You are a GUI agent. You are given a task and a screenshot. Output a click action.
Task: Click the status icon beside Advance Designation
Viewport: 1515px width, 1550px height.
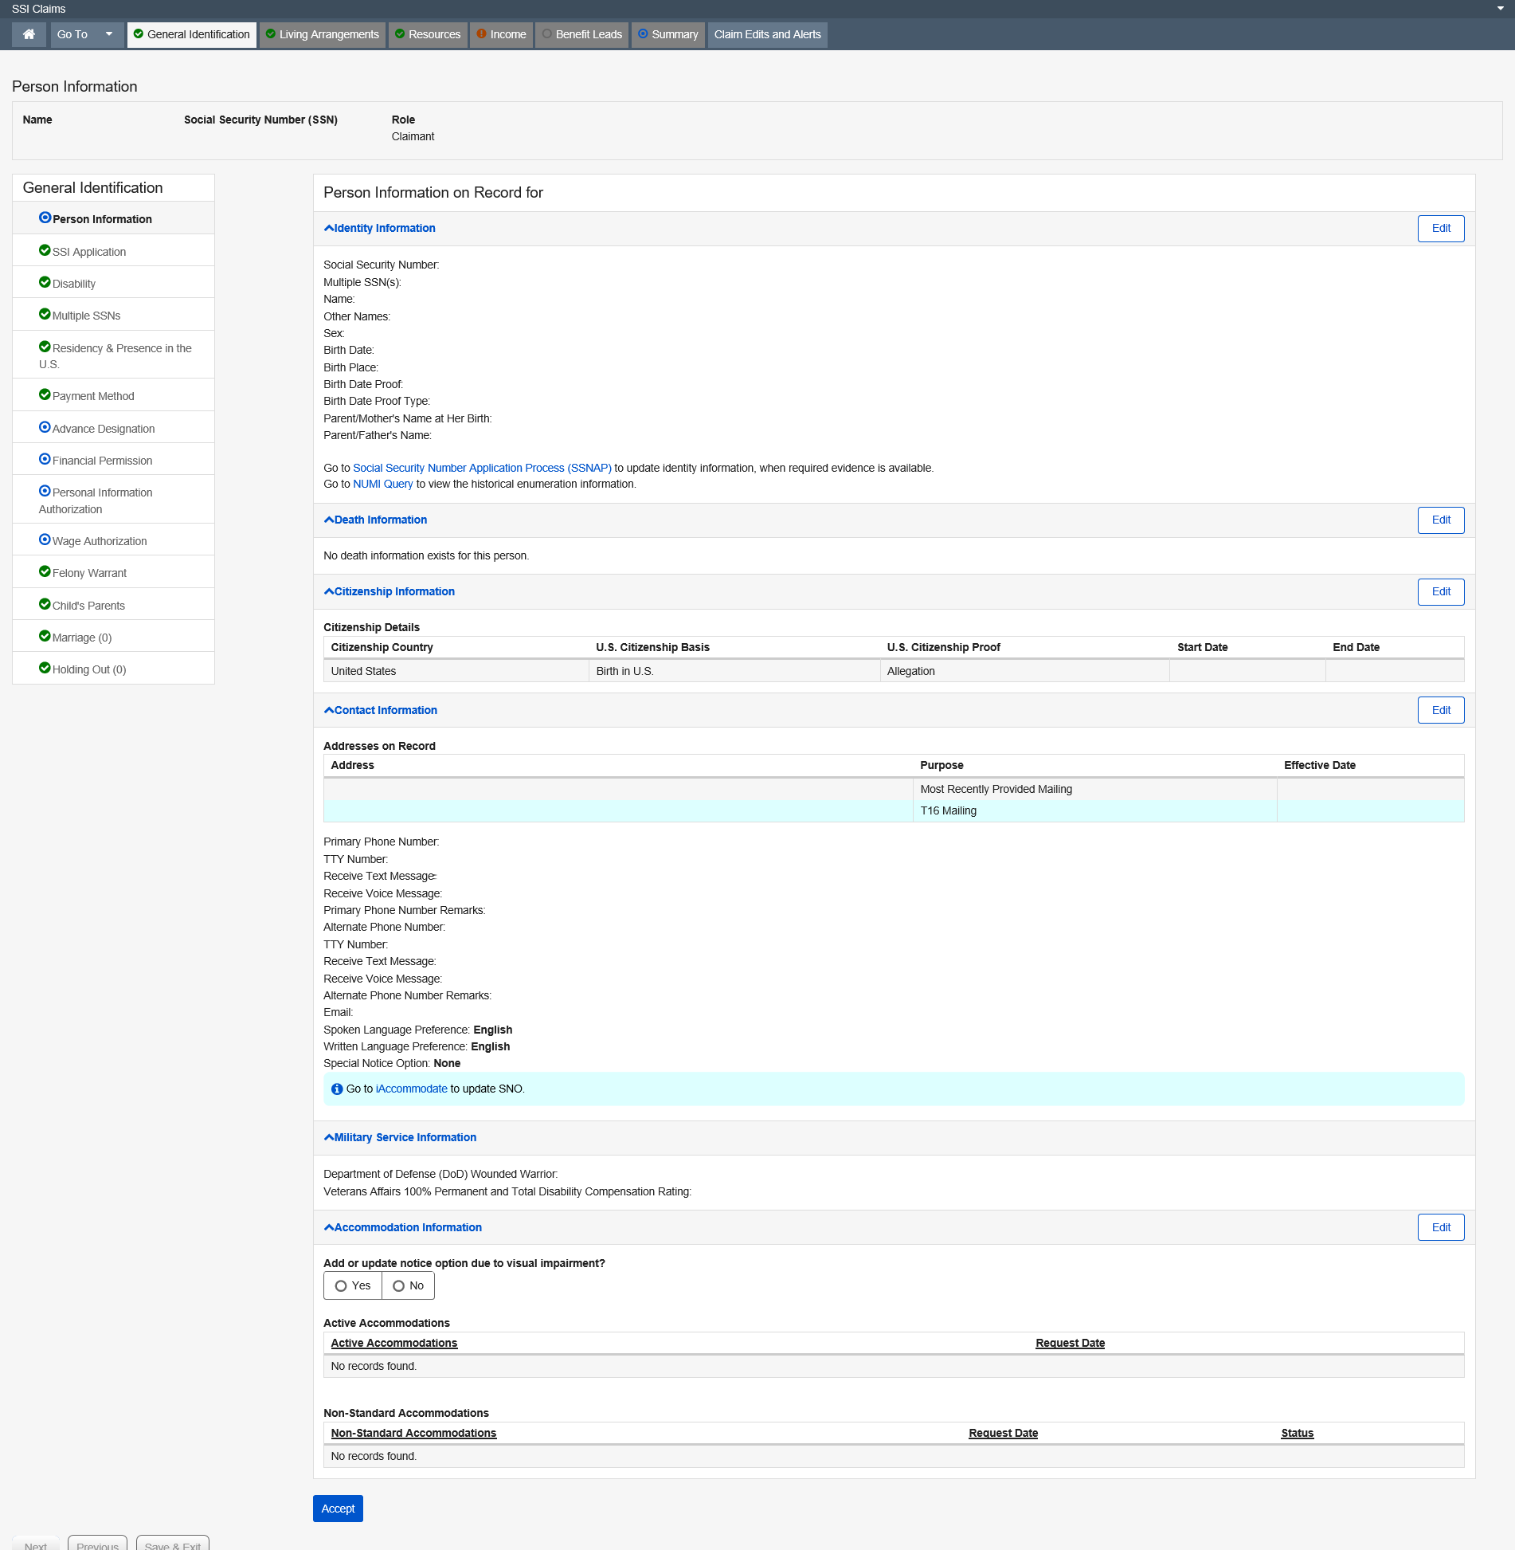coord(45,428)
